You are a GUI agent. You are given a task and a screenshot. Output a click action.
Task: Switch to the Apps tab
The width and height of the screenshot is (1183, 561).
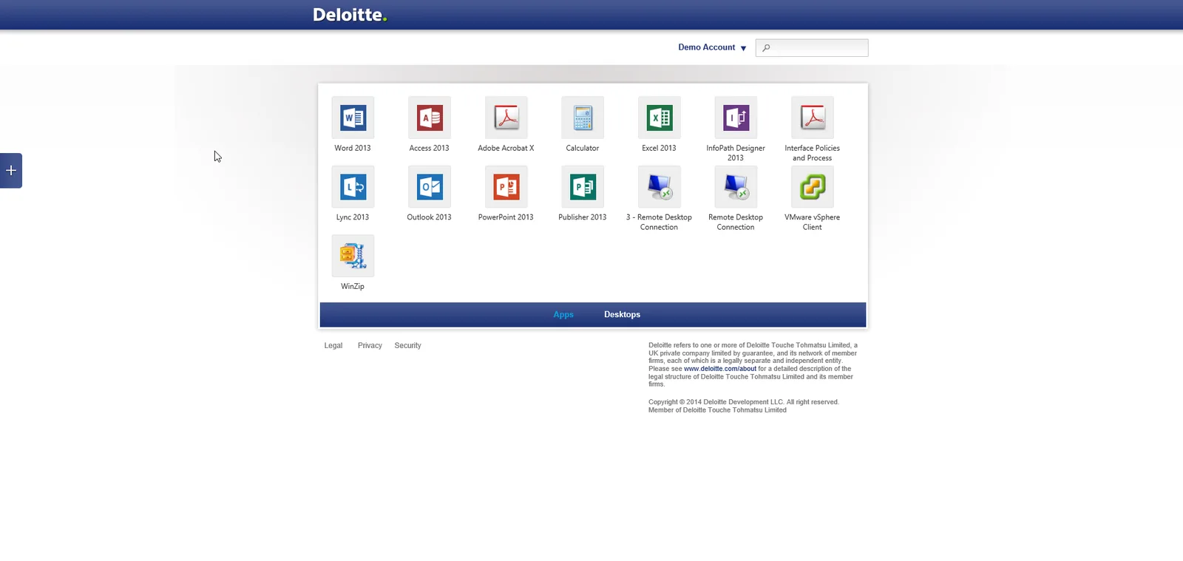(563, 314)
